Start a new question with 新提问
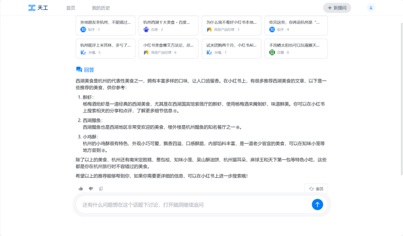Screen dimensions: 403x236 tap(337, 8)
